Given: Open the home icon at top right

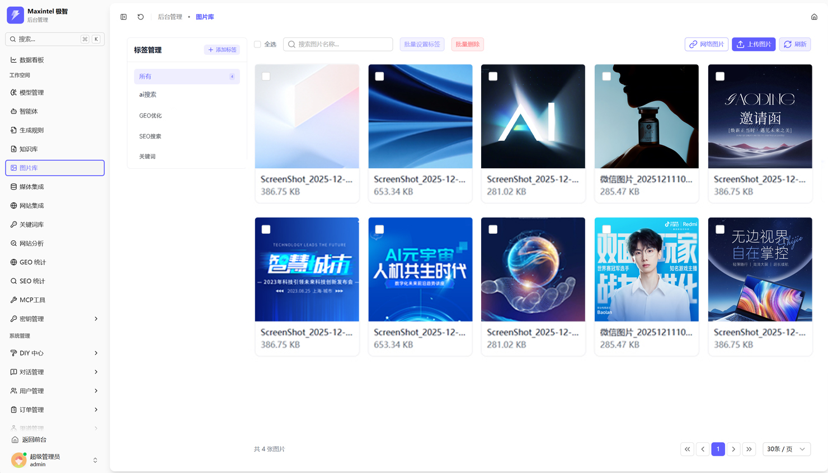Looking at the screenshot, I should point(814,17).
